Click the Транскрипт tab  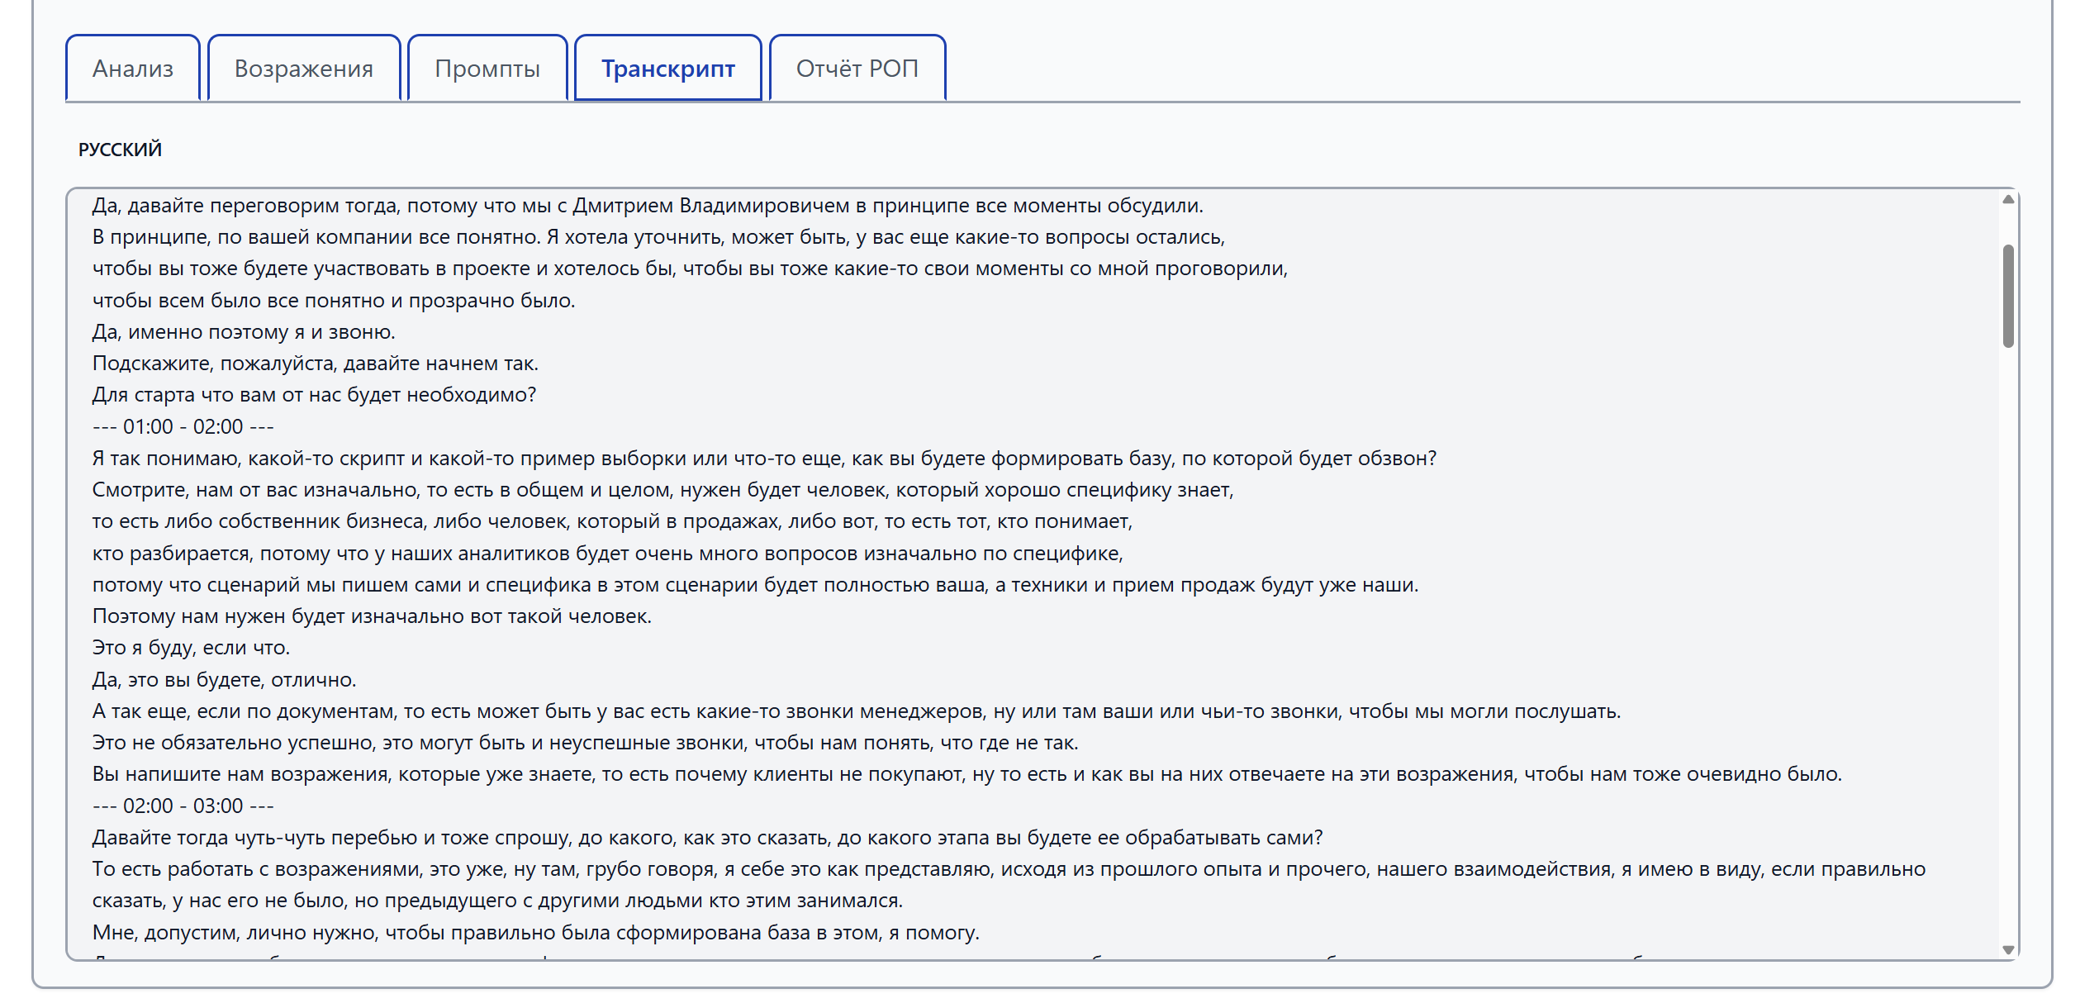click(x=668, y=68)
